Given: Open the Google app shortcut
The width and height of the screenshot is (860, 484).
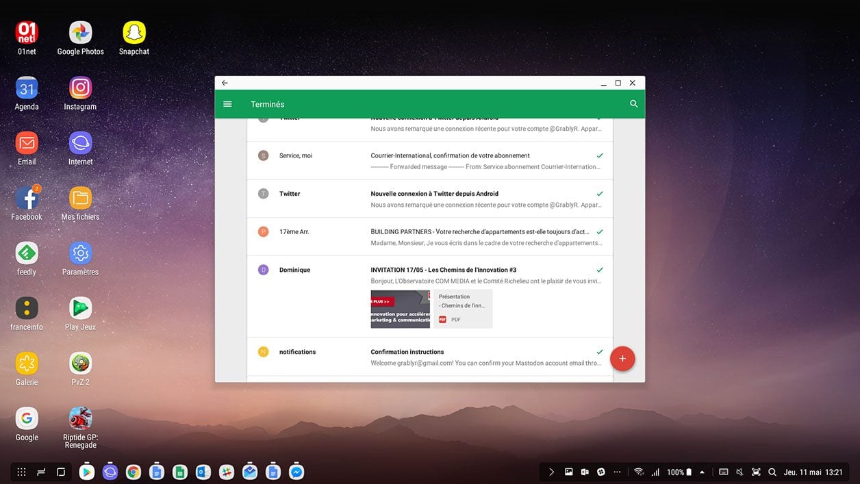Looking at the screenshot, I should (27, 424).
